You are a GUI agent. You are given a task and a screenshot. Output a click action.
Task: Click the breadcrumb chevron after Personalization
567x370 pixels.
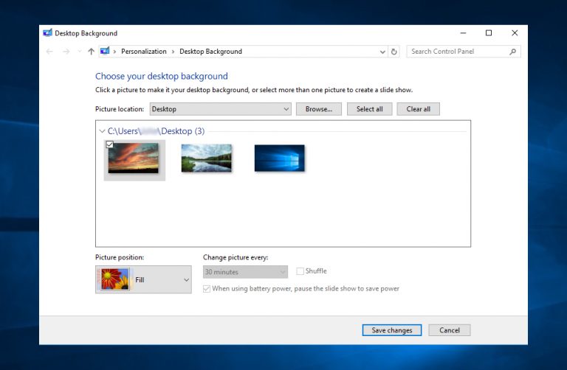(x=173, y=52)
